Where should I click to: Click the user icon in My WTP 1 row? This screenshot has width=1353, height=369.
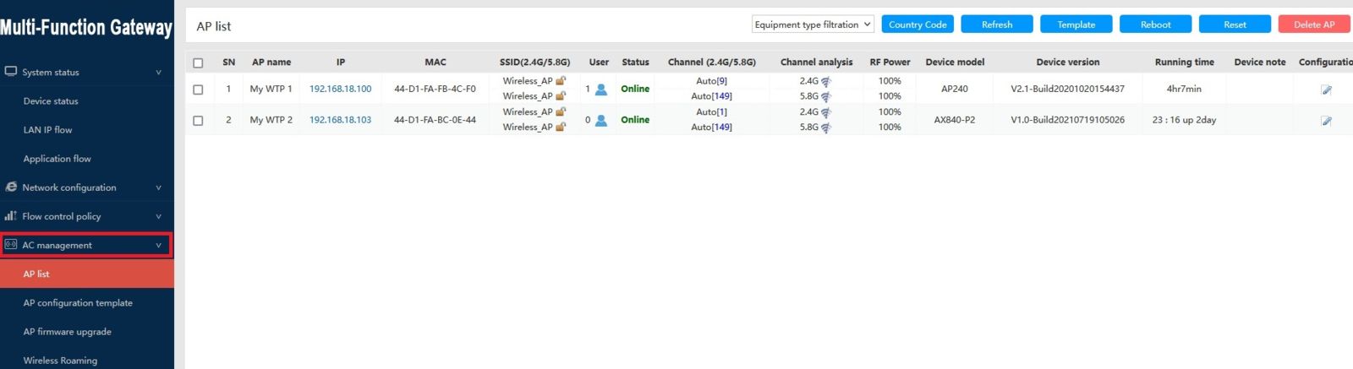pos(601,90)
